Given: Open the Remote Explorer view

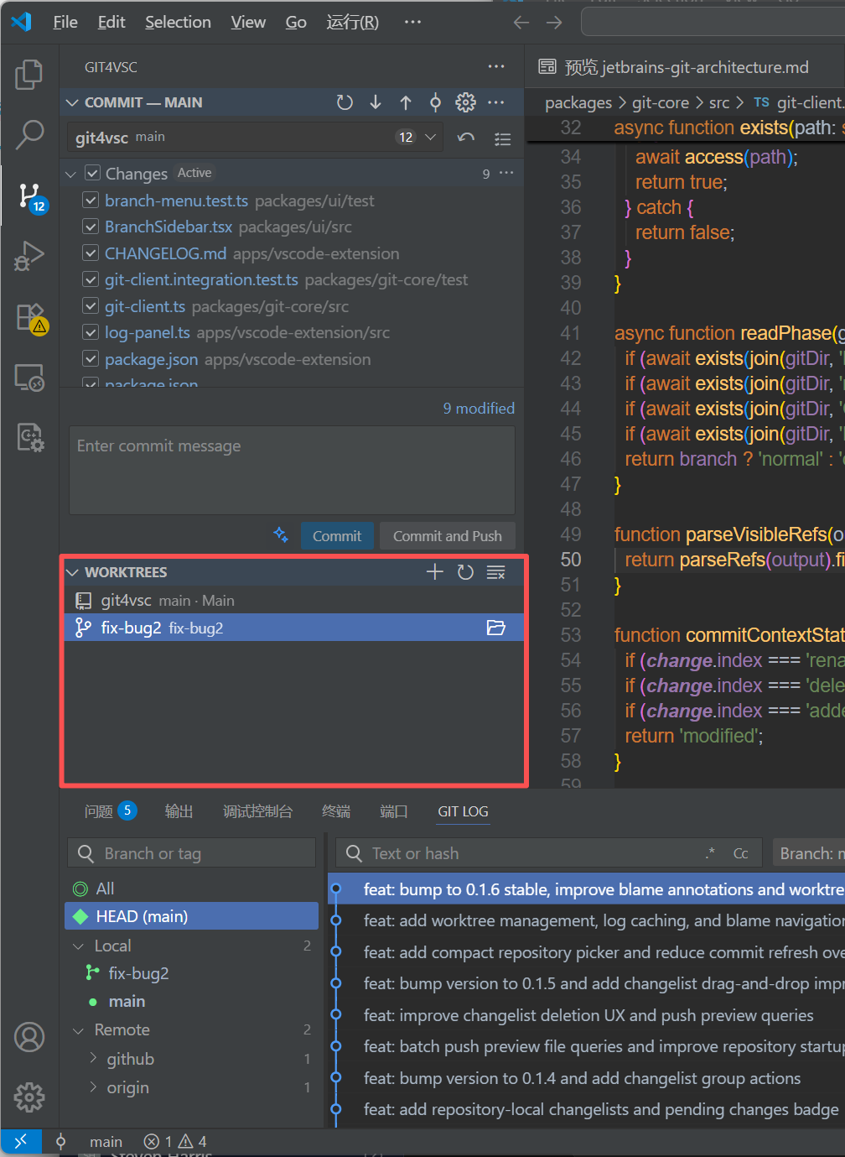Looking at the screenshot, I should [29, 377].
